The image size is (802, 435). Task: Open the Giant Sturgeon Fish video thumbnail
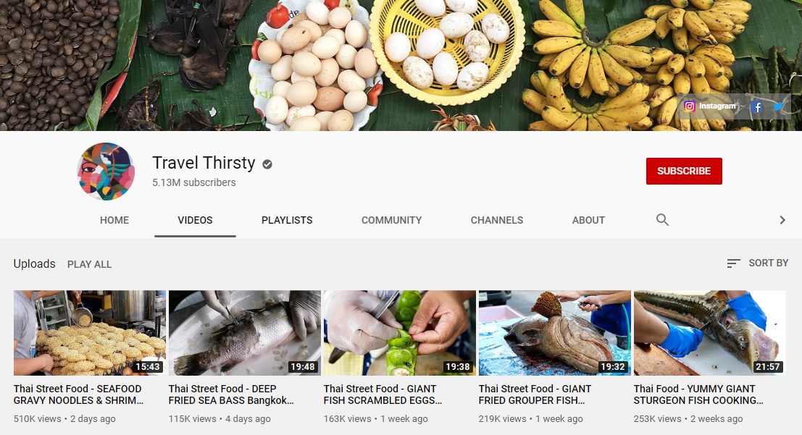pyautogui.click(x=709, y=333)
